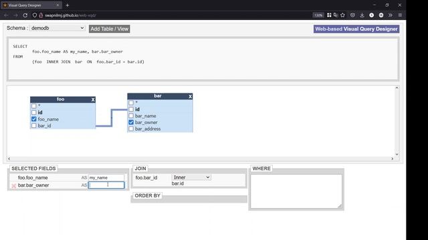Click the 130% zoom indicator

[x=318, y=15]
